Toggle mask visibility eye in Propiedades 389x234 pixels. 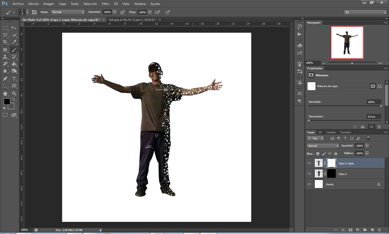tap(371, 127)
